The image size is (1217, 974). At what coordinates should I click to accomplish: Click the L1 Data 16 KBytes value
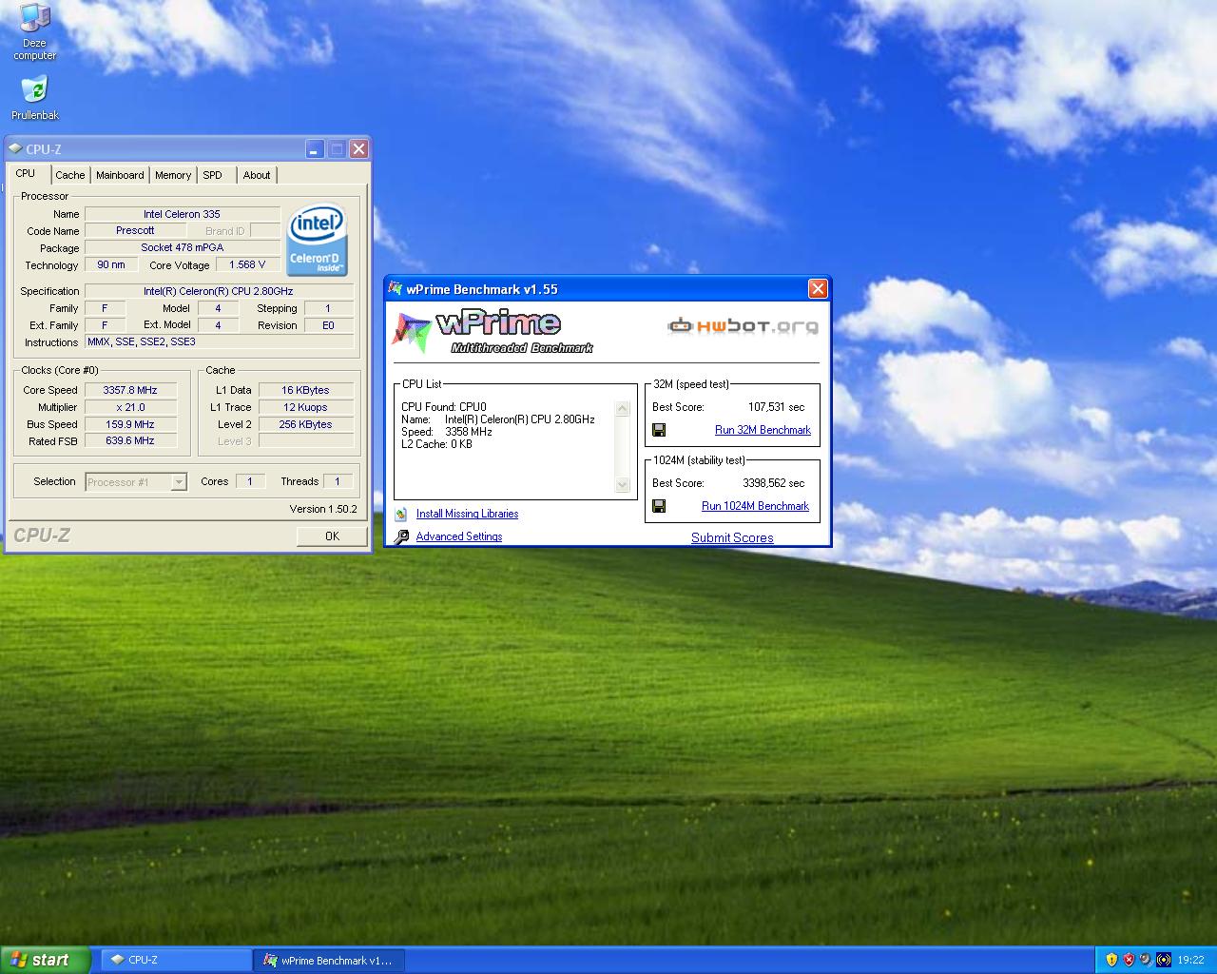pos(305,390)
